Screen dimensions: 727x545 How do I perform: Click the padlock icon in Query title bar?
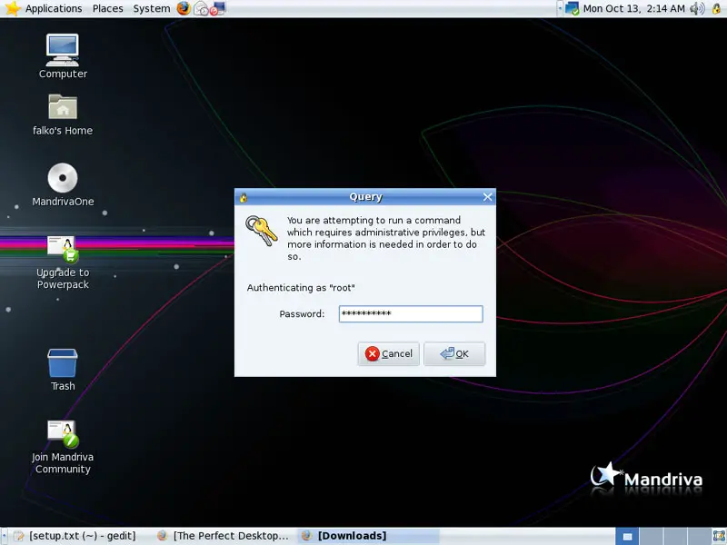tap(244, 197)
